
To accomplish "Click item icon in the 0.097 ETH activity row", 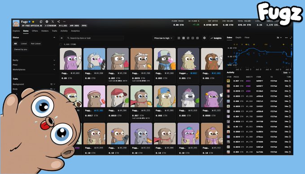I will (228, 81).
